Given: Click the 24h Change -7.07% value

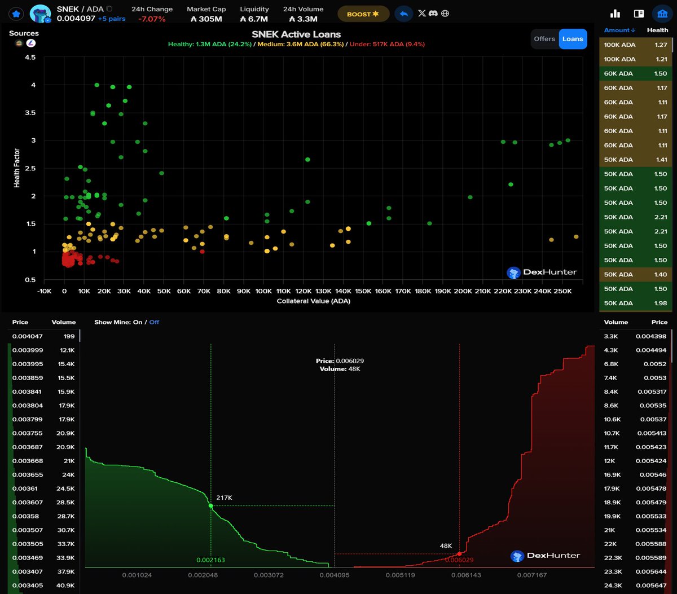Looking at the screenshot, I should 152,19.
